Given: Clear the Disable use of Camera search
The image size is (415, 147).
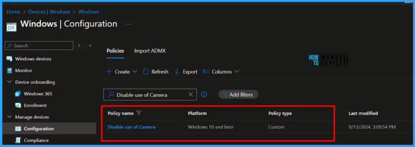Looking at the screenshot, I should pyautogui.click(x=190, y=94).
